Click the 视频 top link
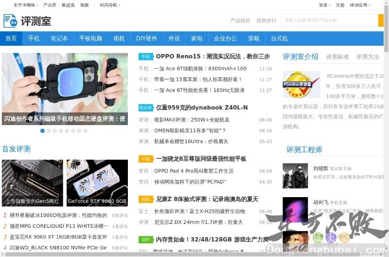Screen dimensions: 389x257 (84, 5)
